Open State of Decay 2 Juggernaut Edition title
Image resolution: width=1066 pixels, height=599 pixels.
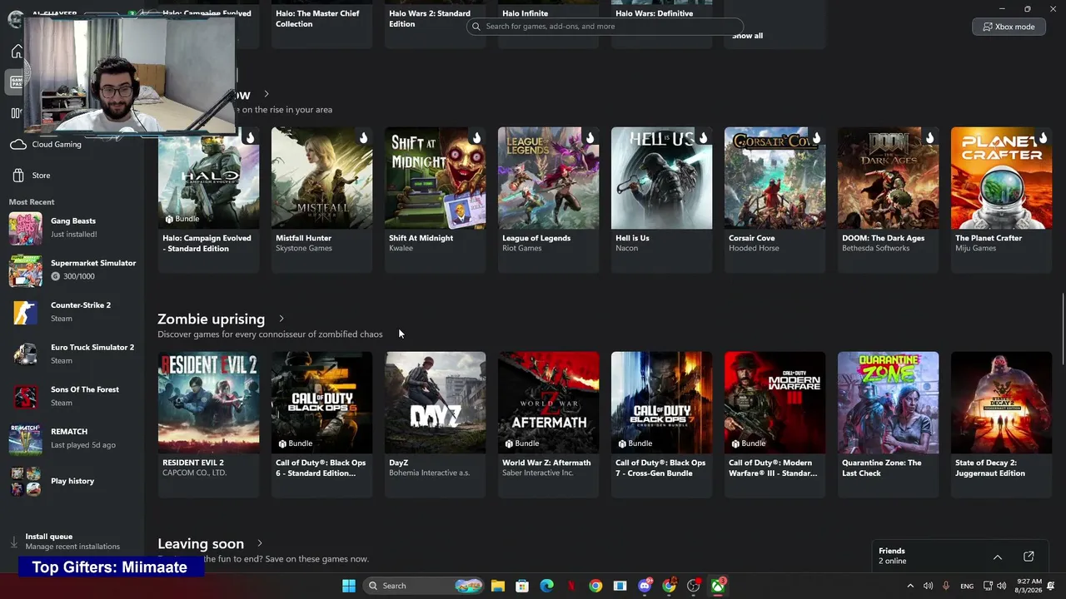pyautogui.click(x=990, y=468)
